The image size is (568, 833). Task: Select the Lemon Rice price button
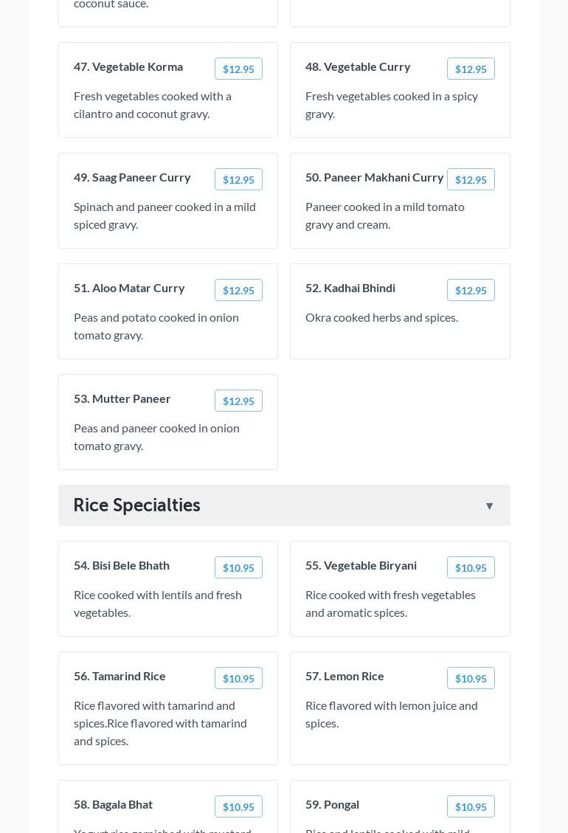tap(471, 678)
